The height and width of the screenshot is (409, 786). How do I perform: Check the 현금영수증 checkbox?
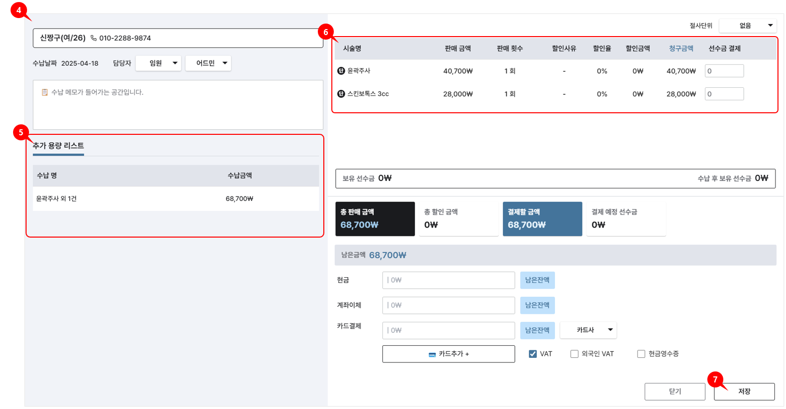tap(641, 354)
